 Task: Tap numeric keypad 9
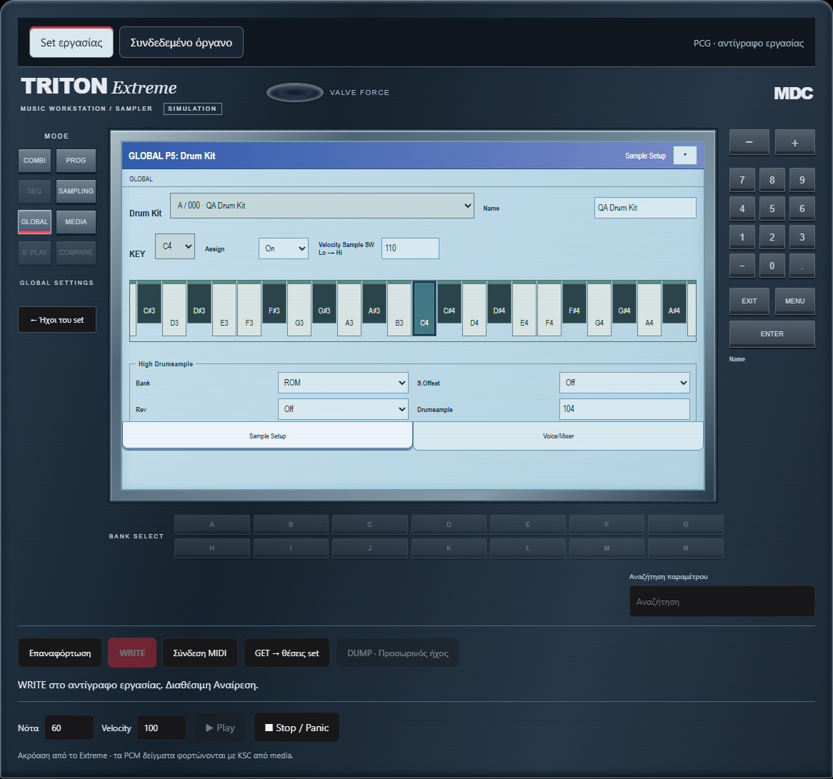[x=802, y=180]
